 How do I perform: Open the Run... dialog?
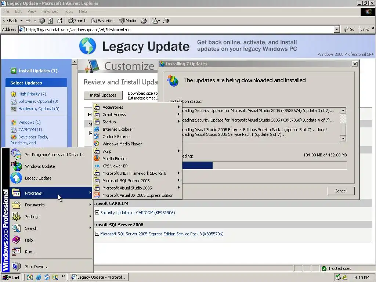pos(51,252)
